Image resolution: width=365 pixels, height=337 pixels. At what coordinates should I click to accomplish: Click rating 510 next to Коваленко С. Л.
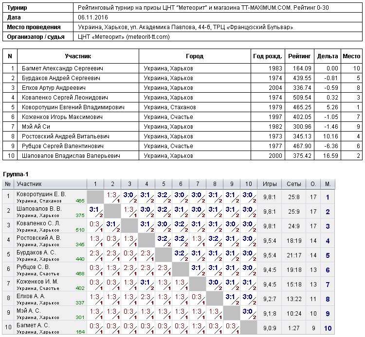[x=80, y=230]
